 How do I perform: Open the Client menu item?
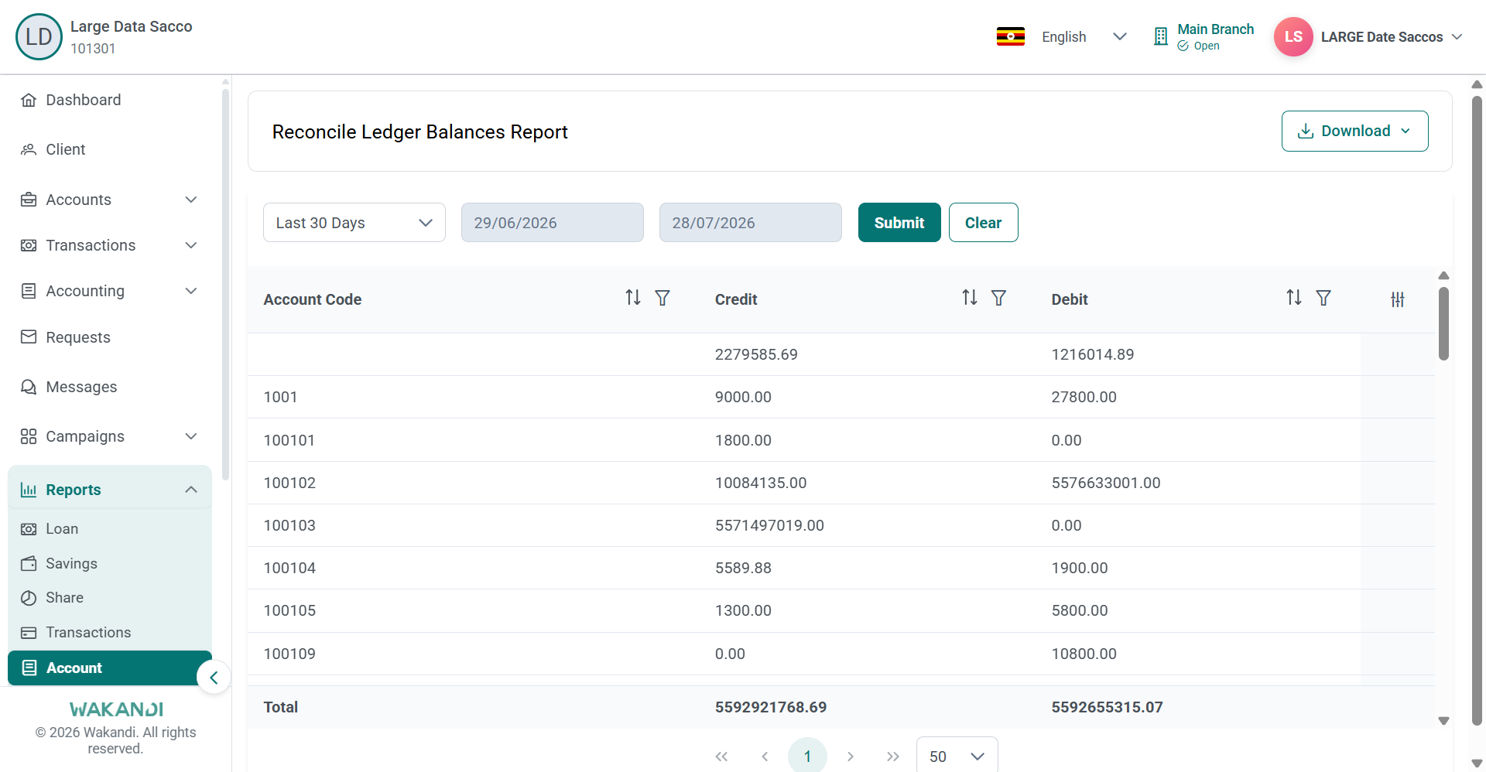tap(110, 149)
